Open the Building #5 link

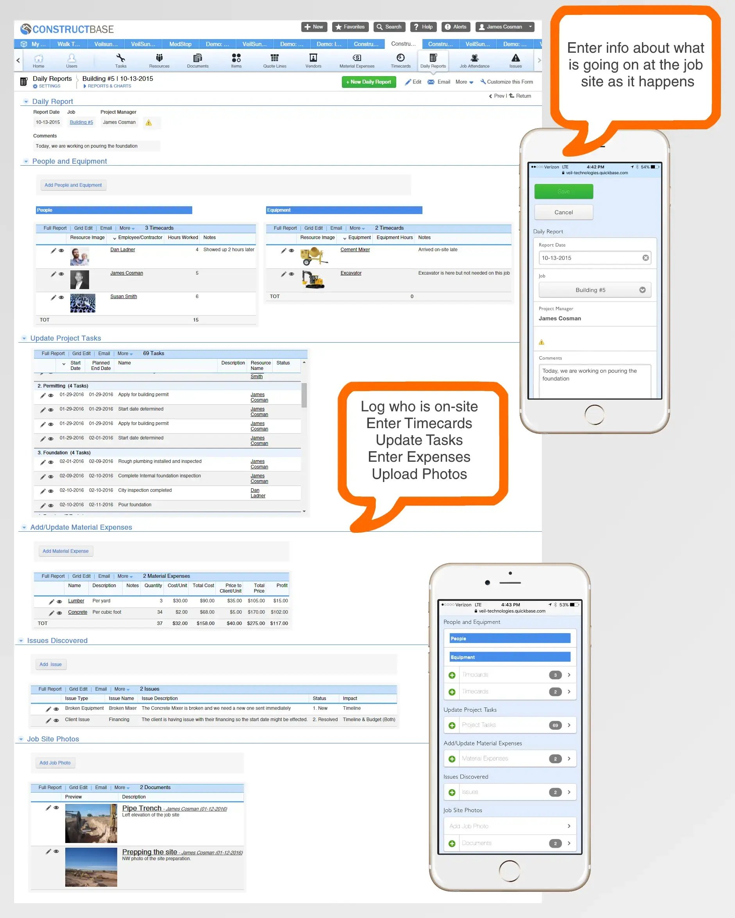click(x=81, y=122)
